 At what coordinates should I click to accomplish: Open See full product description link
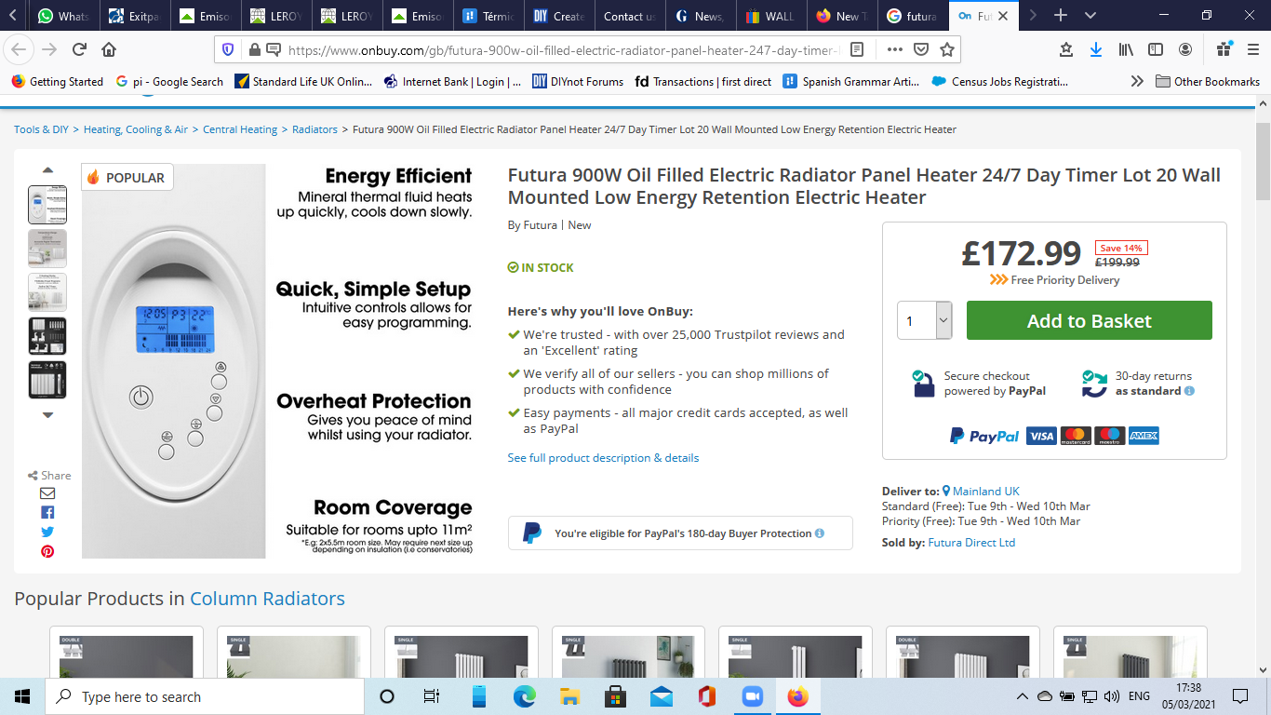pyautogui.click(x=603, y=458)
